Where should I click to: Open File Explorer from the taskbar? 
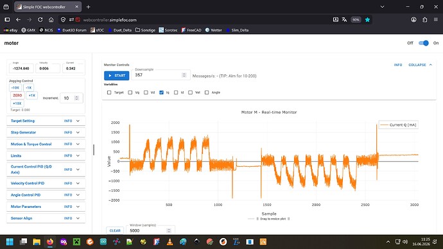(37, 242)
